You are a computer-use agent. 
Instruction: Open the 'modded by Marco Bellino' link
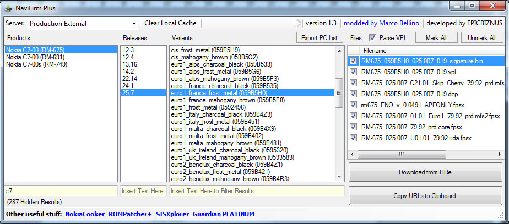click(381, 23)
